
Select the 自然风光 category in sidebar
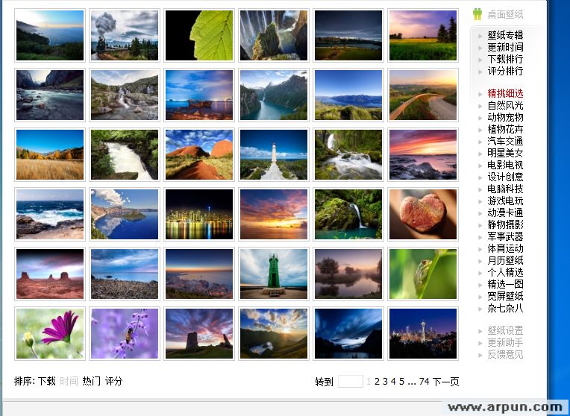pos(505,105)
